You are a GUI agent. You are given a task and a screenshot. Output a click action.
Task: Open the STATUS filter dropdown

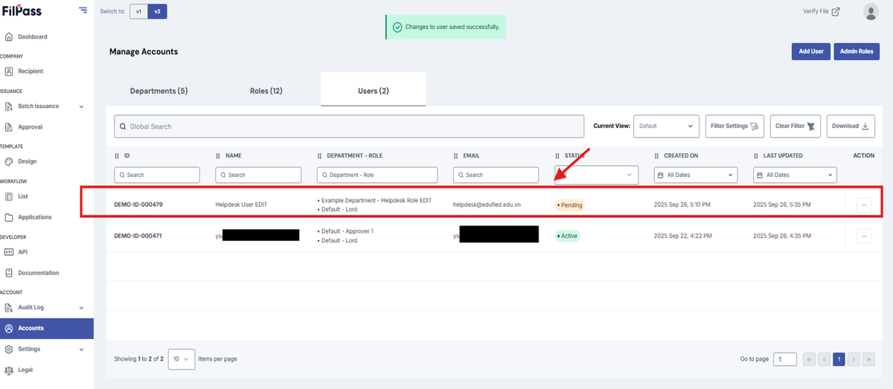click(597, 175)
